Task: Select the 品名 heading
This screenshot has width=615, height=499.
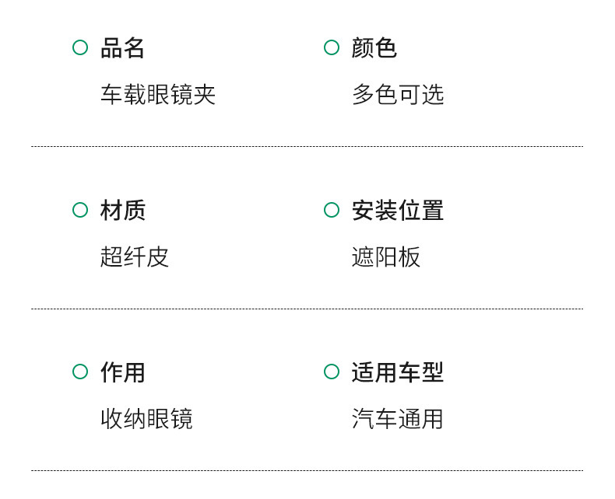Action: coord(123,48)
